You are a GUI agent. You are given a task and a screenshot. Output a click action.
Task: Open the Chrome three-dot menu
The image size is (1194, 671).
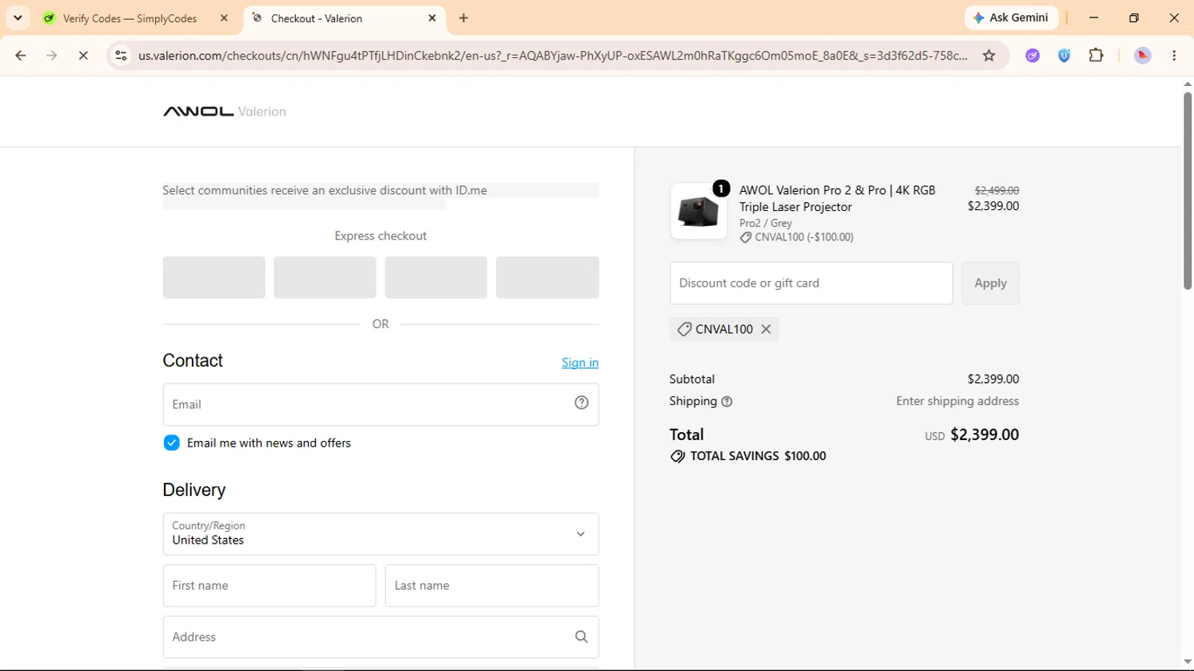(1174, 56)
